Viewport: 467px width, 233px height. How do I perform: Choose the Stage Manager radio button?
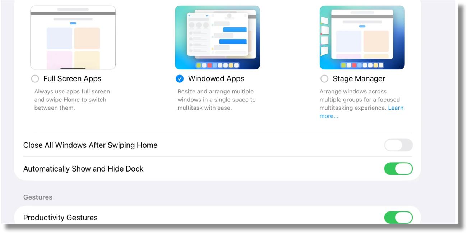pyautogui.click(x=324, y=79)
